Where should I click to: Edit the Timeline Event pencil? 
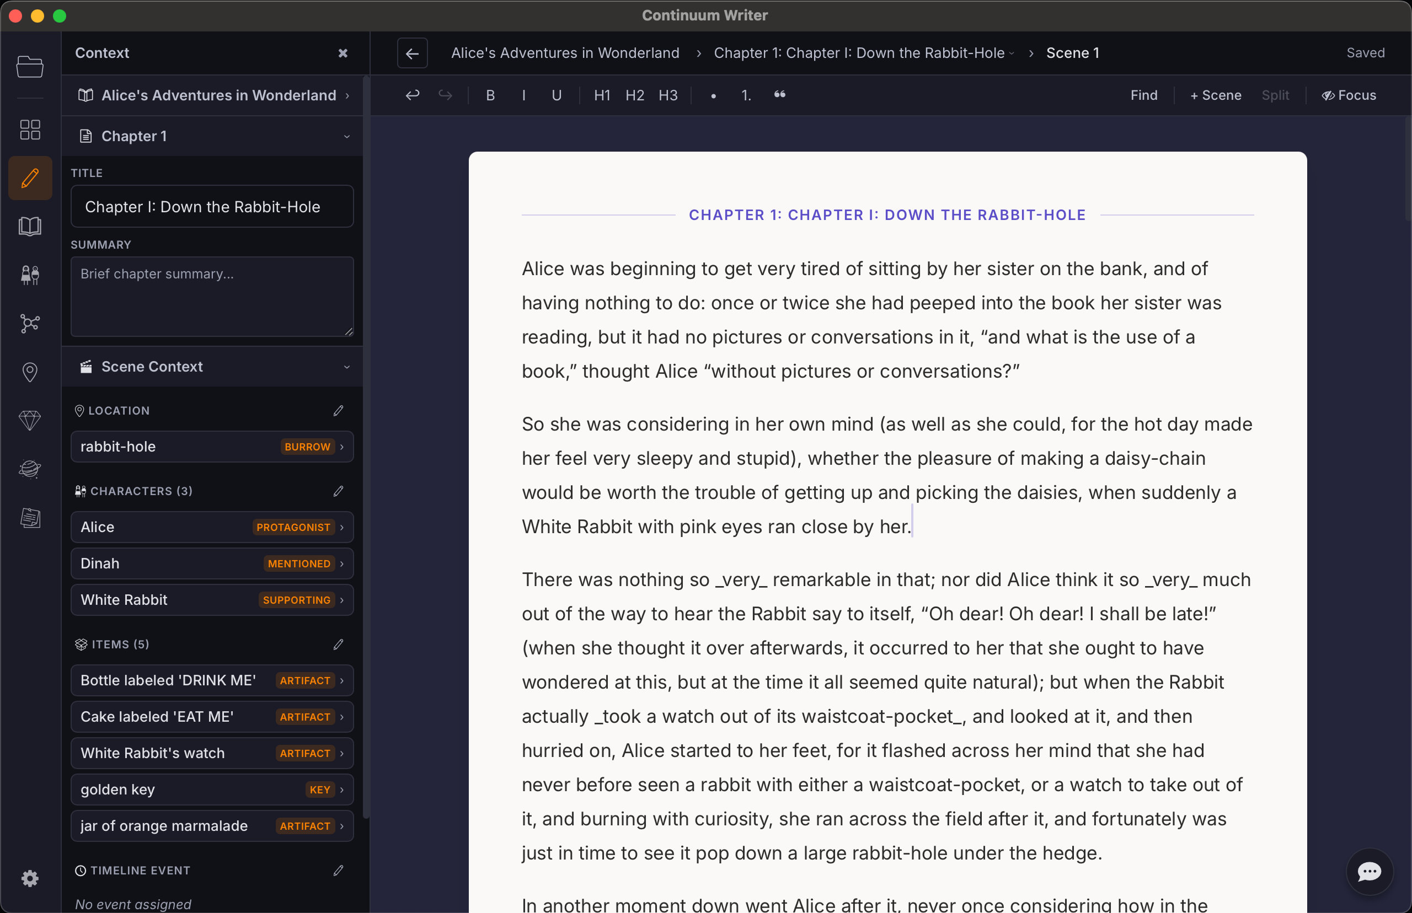click(338, 871)
